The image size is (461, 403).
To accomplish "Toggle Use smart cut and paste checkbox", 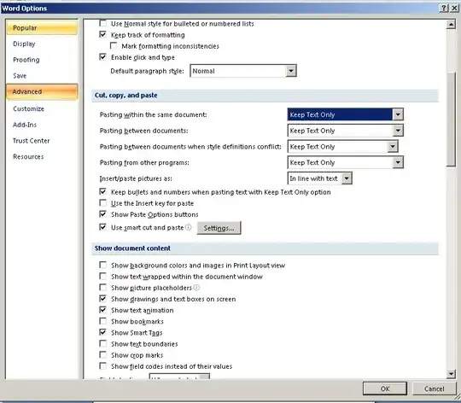I will point(103,227).
